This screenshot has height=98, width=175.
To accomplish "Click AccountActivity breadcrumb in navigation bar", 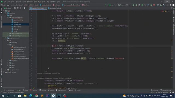I will click(45, 5).
